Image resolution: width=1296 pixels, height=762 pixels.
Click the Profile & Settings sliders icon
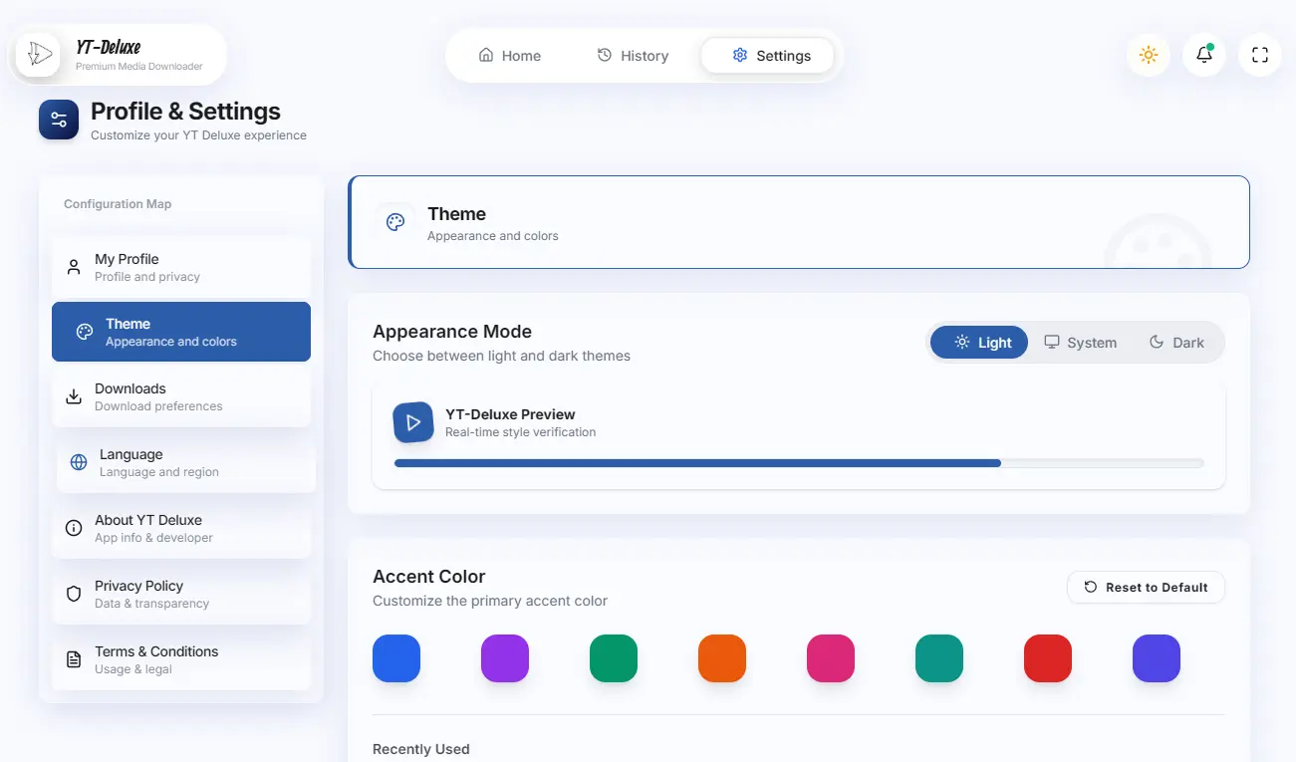59,121
